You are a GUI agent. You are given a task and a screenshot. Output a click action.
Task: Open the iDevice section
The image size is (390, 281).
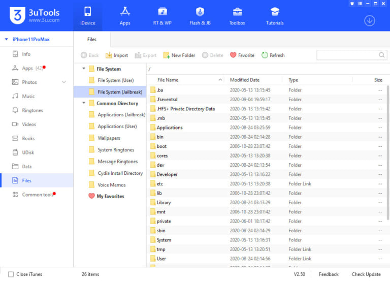pyautogui.click(x=87, y=16)
